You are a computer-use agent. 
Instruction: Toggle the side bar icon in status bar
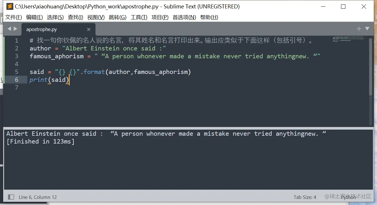pos(11,197)
